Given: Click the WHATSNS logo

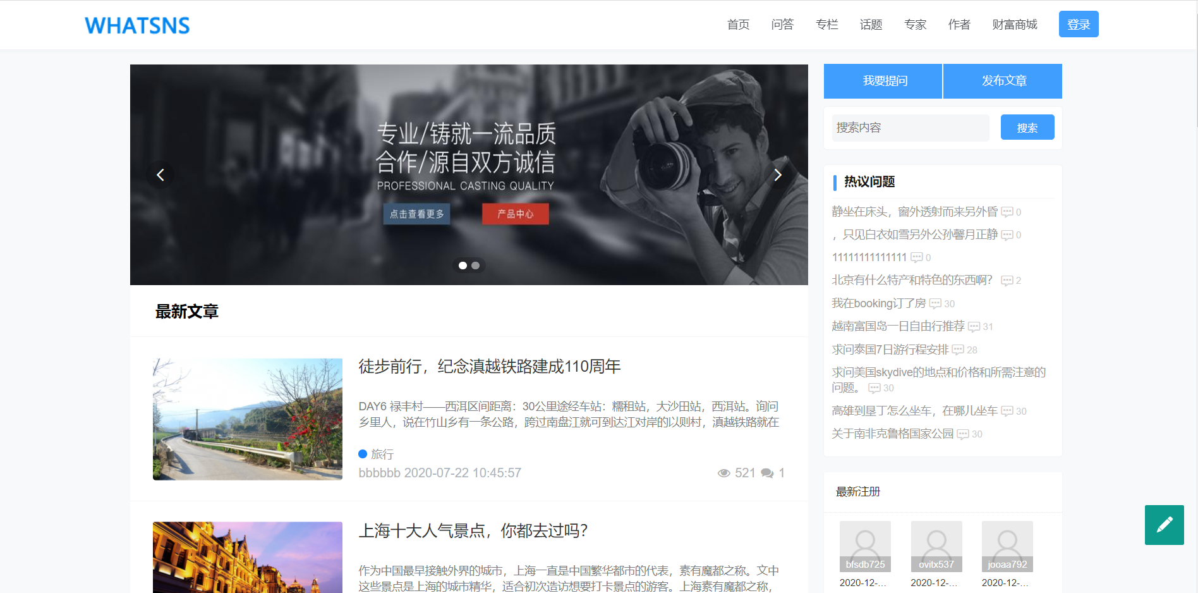Looking at the screenshot, I should (x=137, y=25).
